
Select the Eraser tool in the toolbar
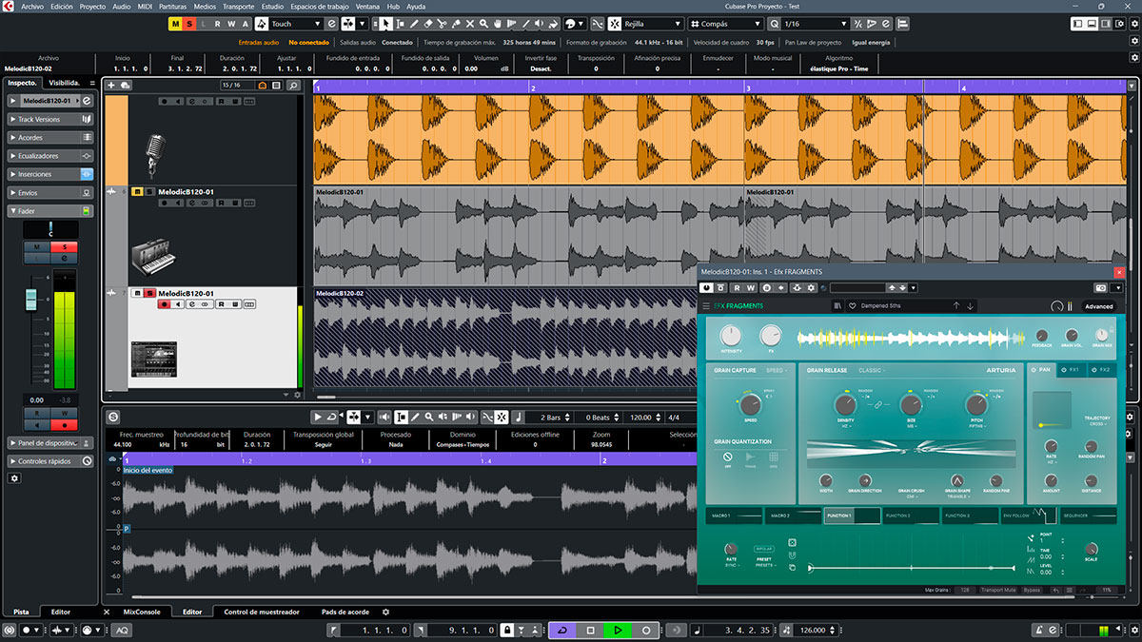pyautogui.click(x=427, y=23)
